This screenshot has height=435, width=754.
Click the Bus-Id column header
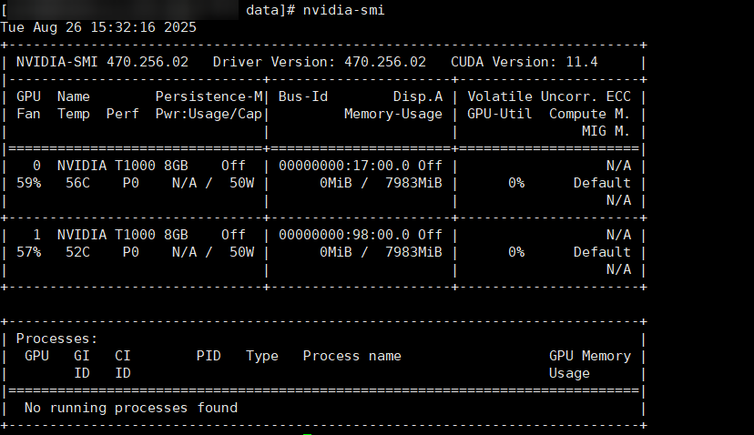tap(303, 96)
